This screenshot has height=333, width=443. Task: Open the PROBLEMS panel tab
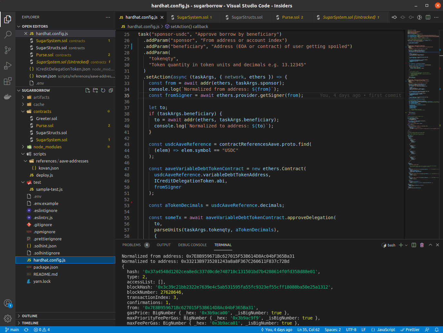click(131, 245)
